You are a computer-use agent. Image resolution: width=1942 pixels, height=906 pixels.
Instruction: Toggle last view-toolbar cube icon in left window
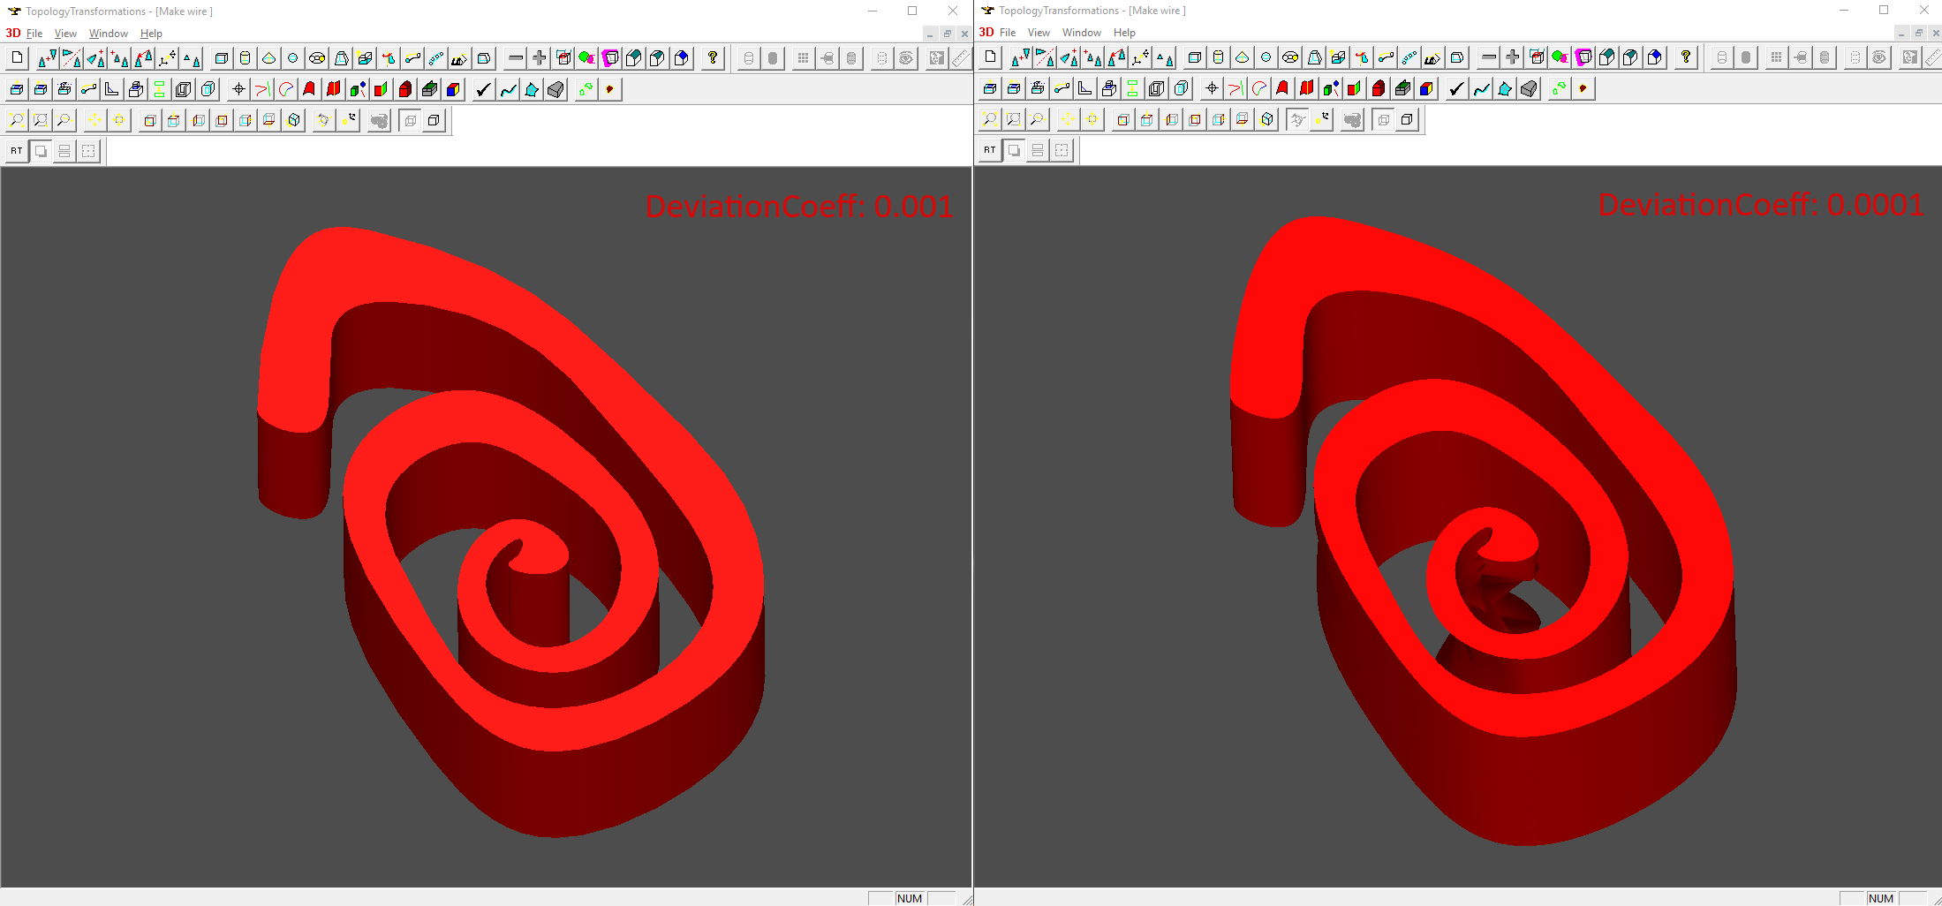coord(434,120)
